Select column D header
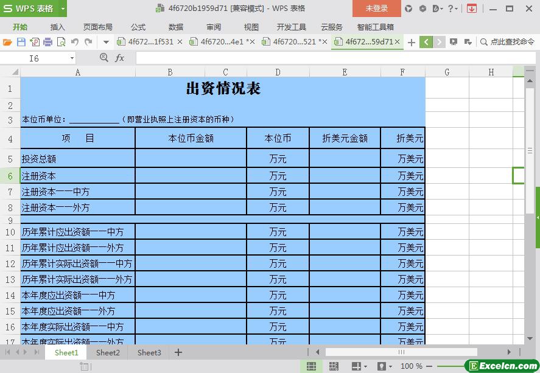Viewport: 540px width, 373px height. pos(278,72)
